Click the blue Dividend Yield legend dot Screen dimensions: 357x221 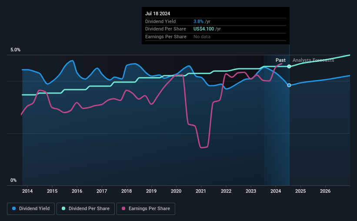coord(14,208)
